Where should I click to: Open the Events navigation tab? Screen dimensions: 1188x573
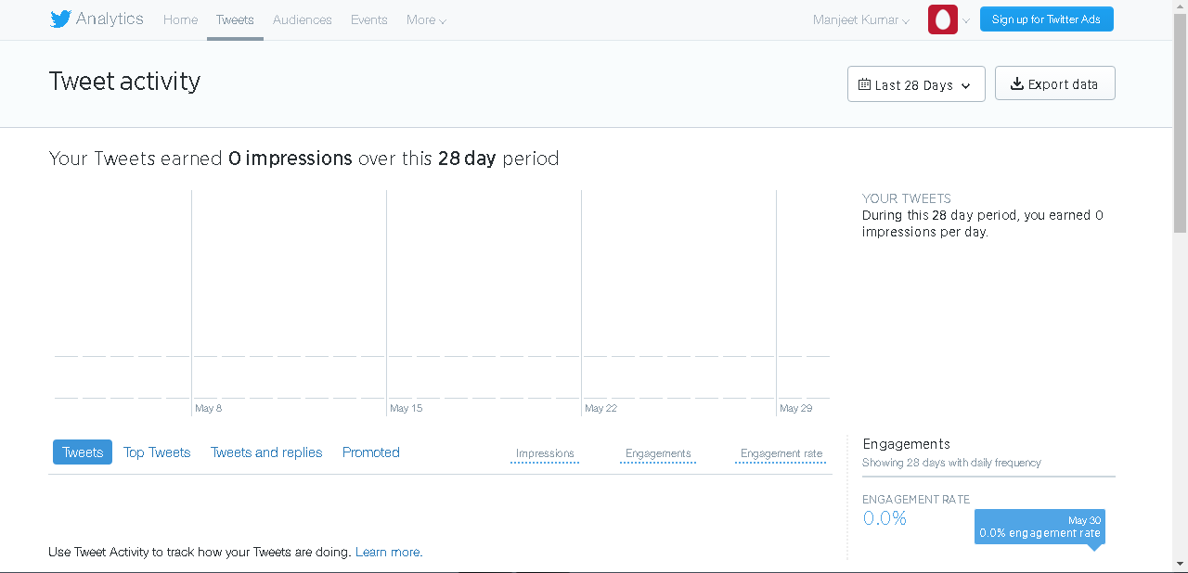point(368,19)
